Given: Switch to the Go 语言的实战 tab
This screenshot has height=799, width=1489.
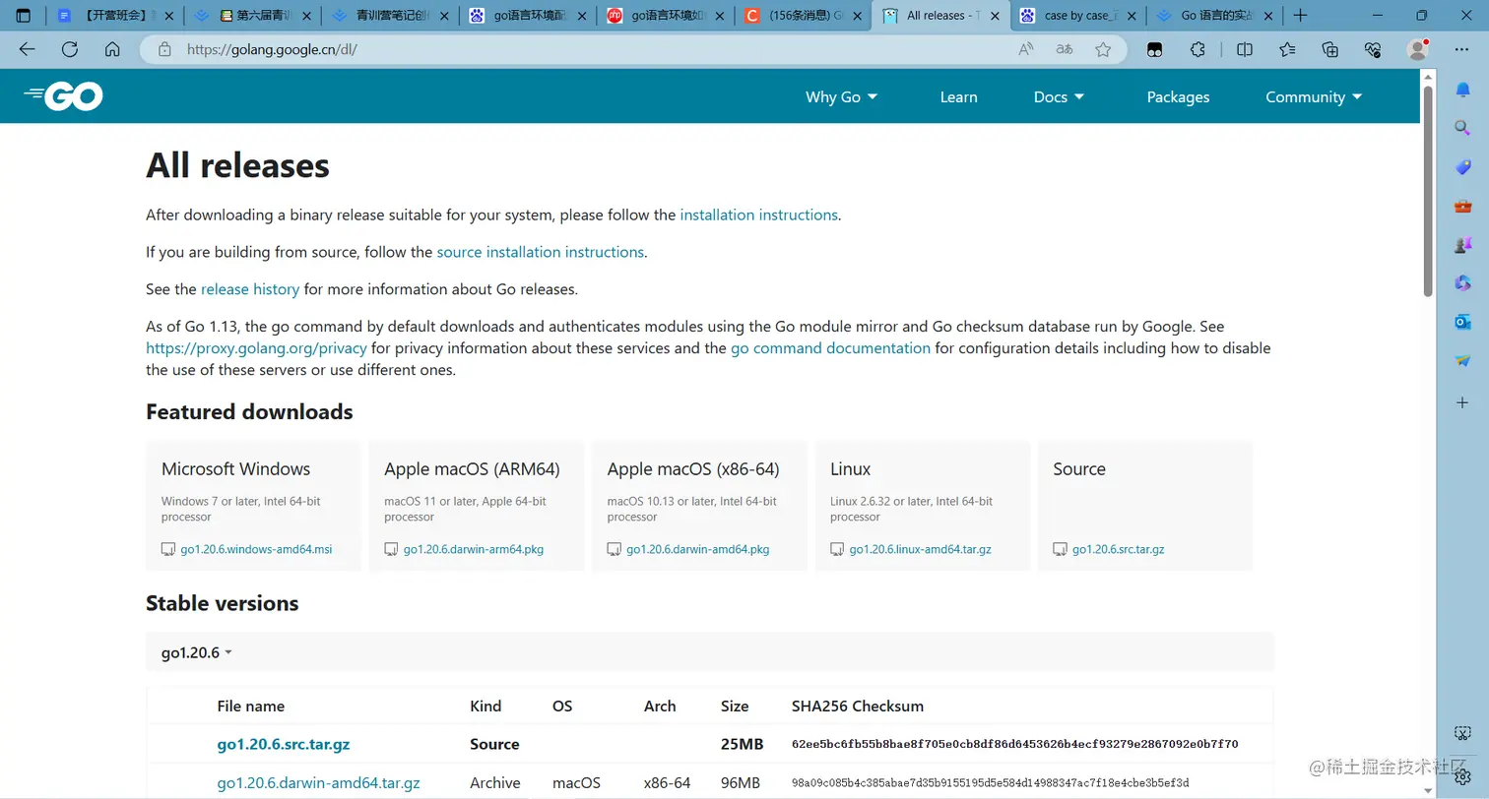Looking at the screenshot, I should click(x=1215, y=16).
